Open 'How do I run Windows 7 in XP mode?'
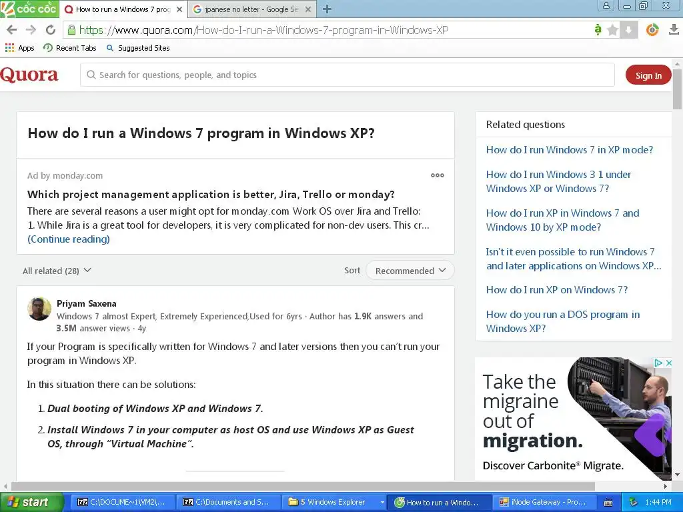Screen dimensions: 683x512 (x=570, y=150)
